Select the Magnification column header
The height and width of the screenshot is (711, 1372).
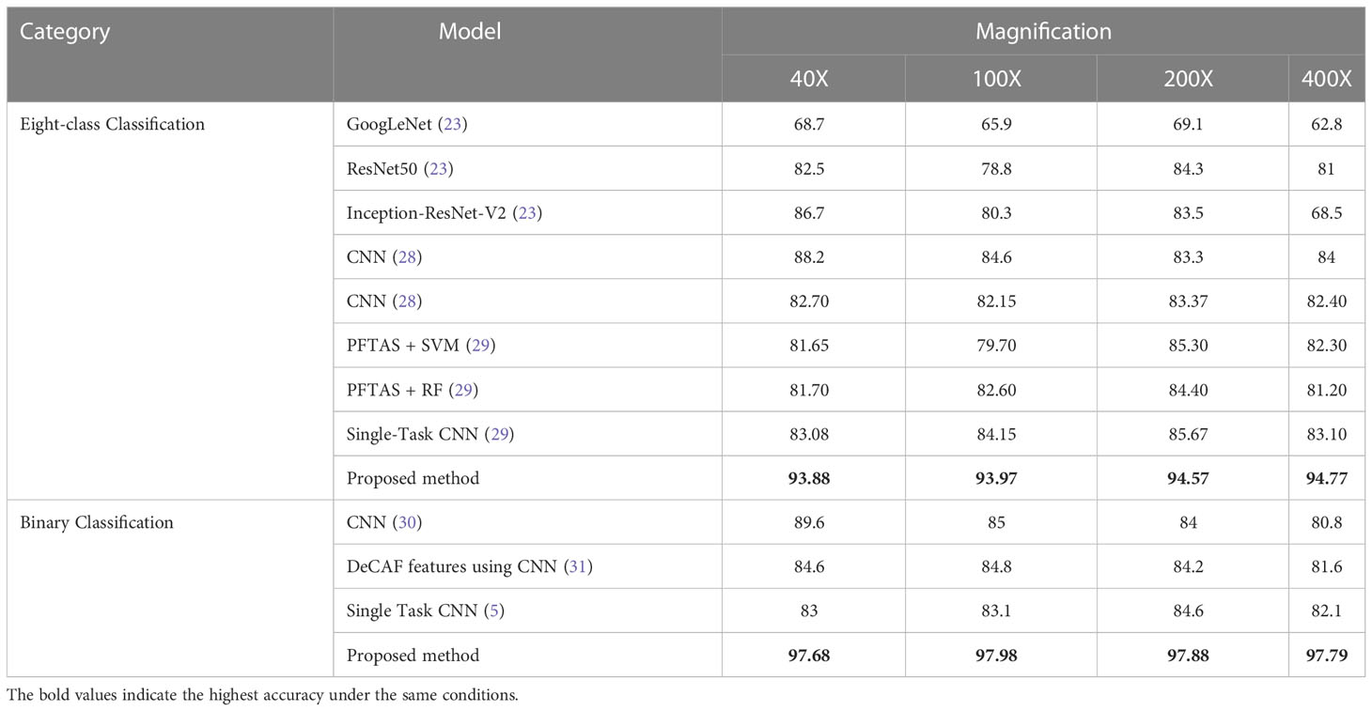tap(1043, 31)
